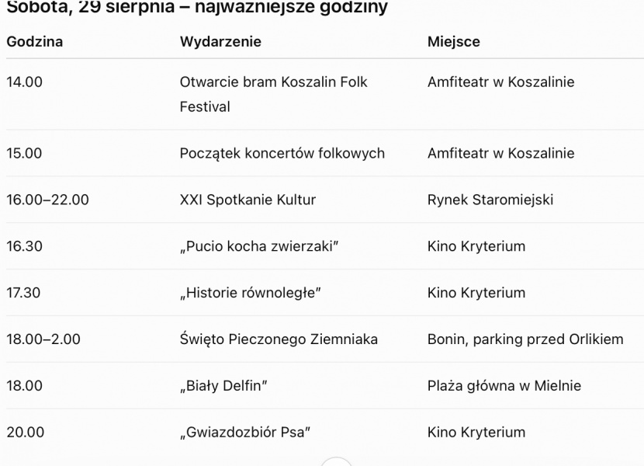Click Bonin, parking przed Orlikiem location

coord(525,339)
